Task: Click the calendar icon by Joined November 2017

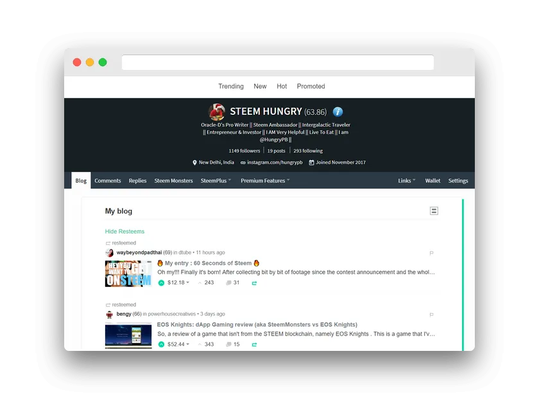Action: [x=311, y=162]
